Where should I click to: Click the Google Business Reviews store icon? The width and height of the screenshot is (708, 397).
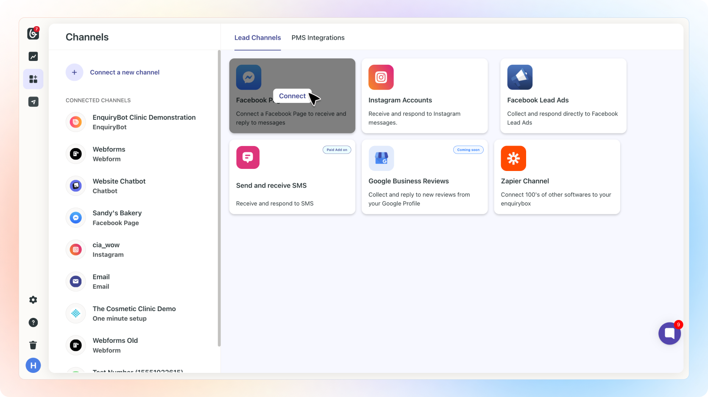pos(381,158)
